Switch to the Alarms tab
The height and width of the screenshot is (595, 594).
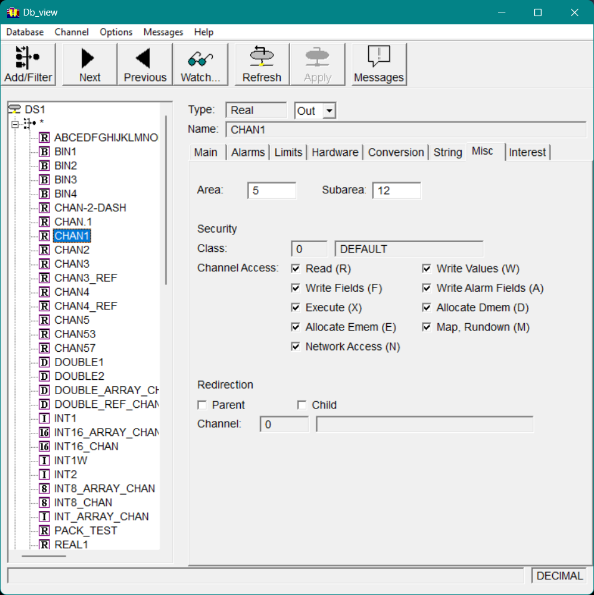point(248,152)
